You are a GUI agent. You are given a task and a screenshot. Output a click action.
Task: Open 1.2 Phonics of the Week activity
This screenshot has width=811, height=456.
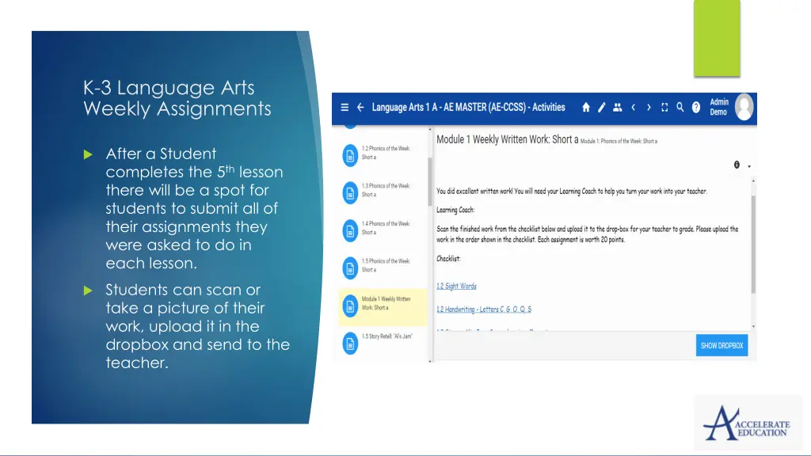coord(384,153)
